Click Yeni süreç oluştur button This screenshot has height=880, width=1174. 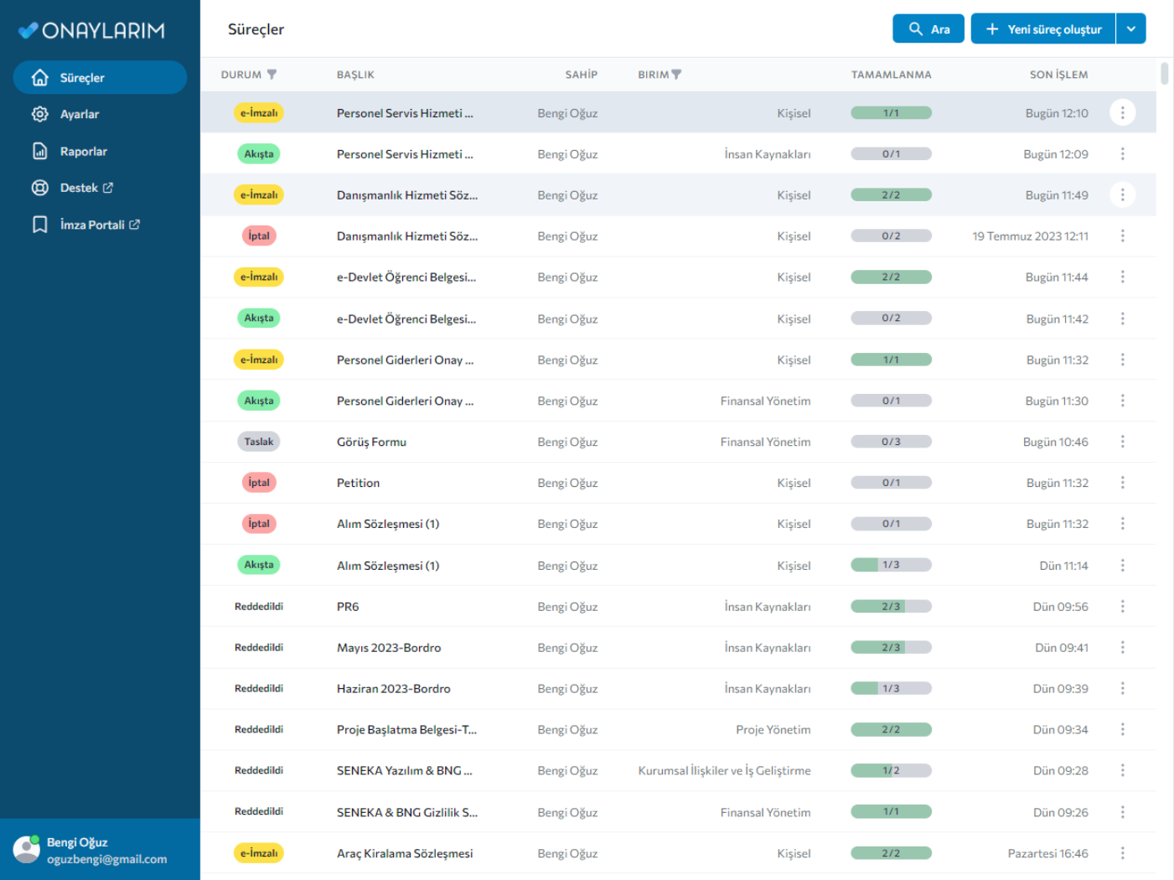pos(1043,28)
